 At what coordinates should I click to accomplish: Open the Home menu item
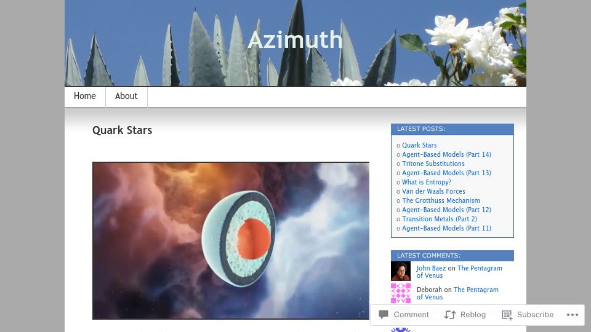85,97
